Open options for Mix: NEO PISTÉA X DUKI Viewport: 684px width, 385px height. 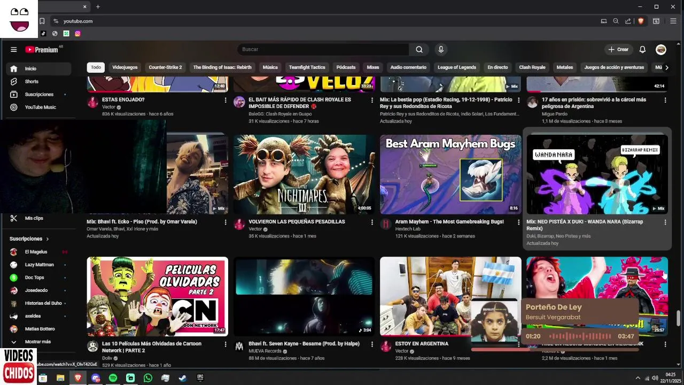click(665, 222)
